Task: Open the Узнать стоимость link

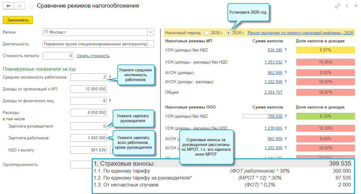Action: coord(93,56)
